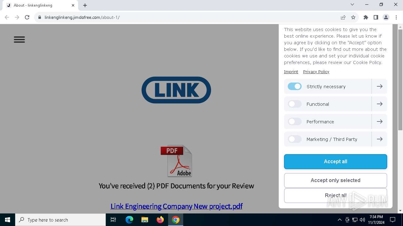This screenshot has height=226, width=403.
Task: Open a new browser tab
Action: click(x=85, y=5)
